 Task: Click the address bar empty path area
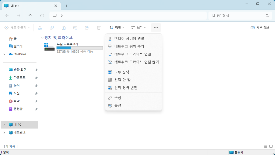click(135, 16)
